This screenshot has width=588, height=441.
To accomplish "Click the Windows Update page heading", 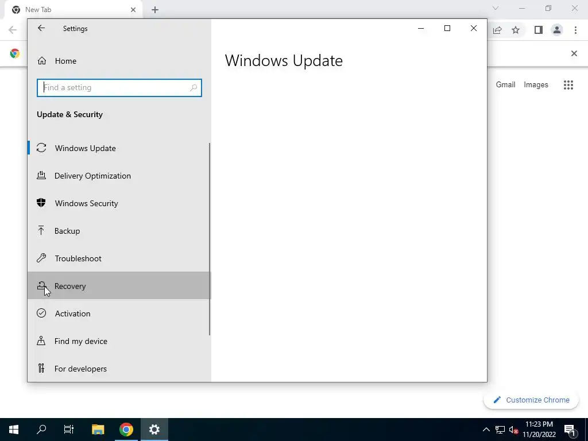I will [284, 61].
